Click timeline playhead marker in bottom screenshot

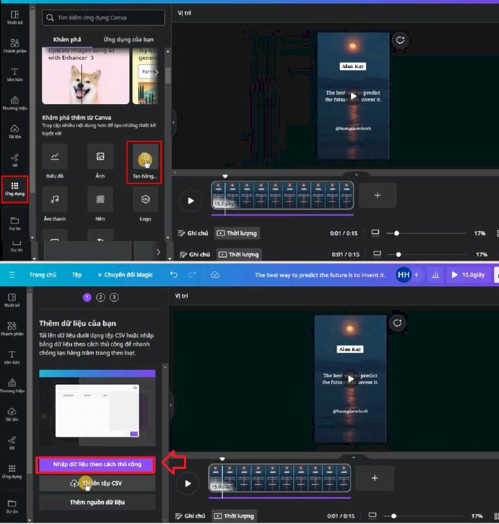[x=222, y=459]
